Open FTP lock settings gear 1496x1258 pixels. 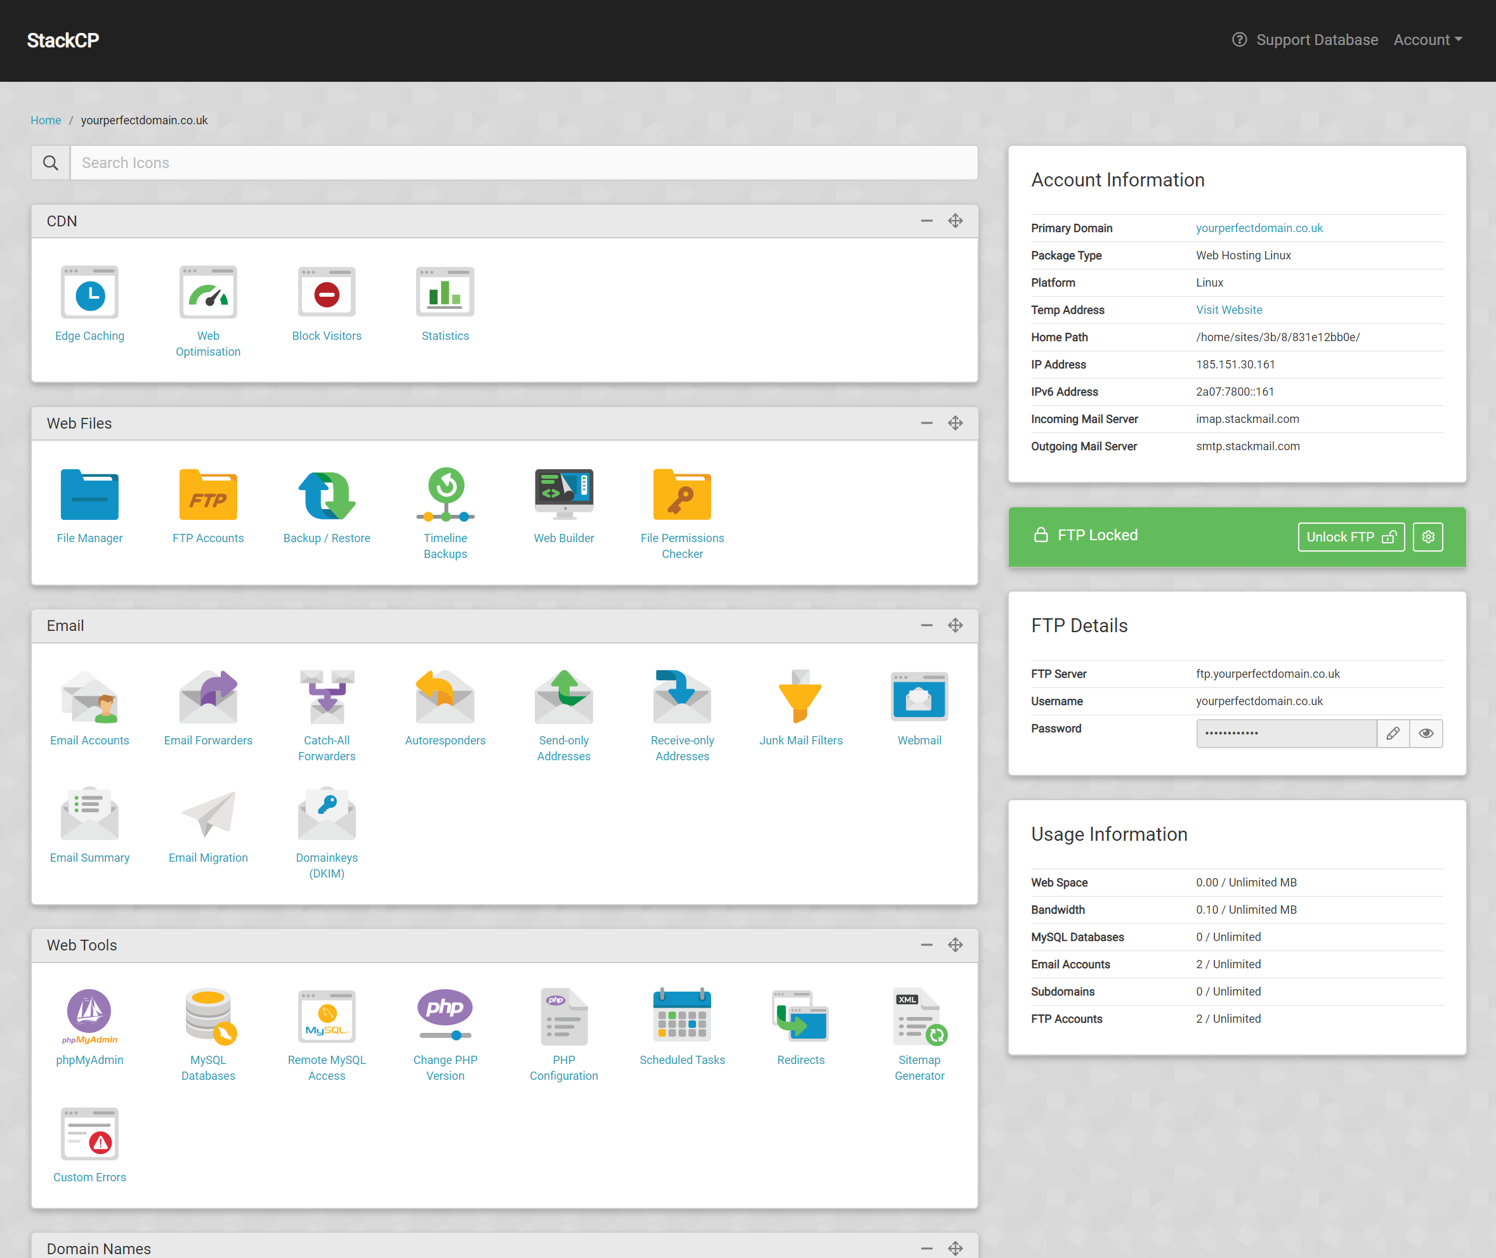(x=1427, y=537)
